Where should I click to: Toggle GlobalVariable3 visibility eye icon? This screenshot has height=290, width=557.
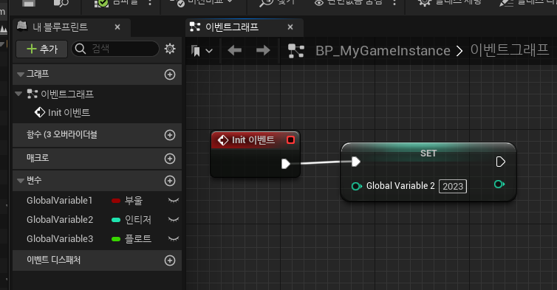174,239
